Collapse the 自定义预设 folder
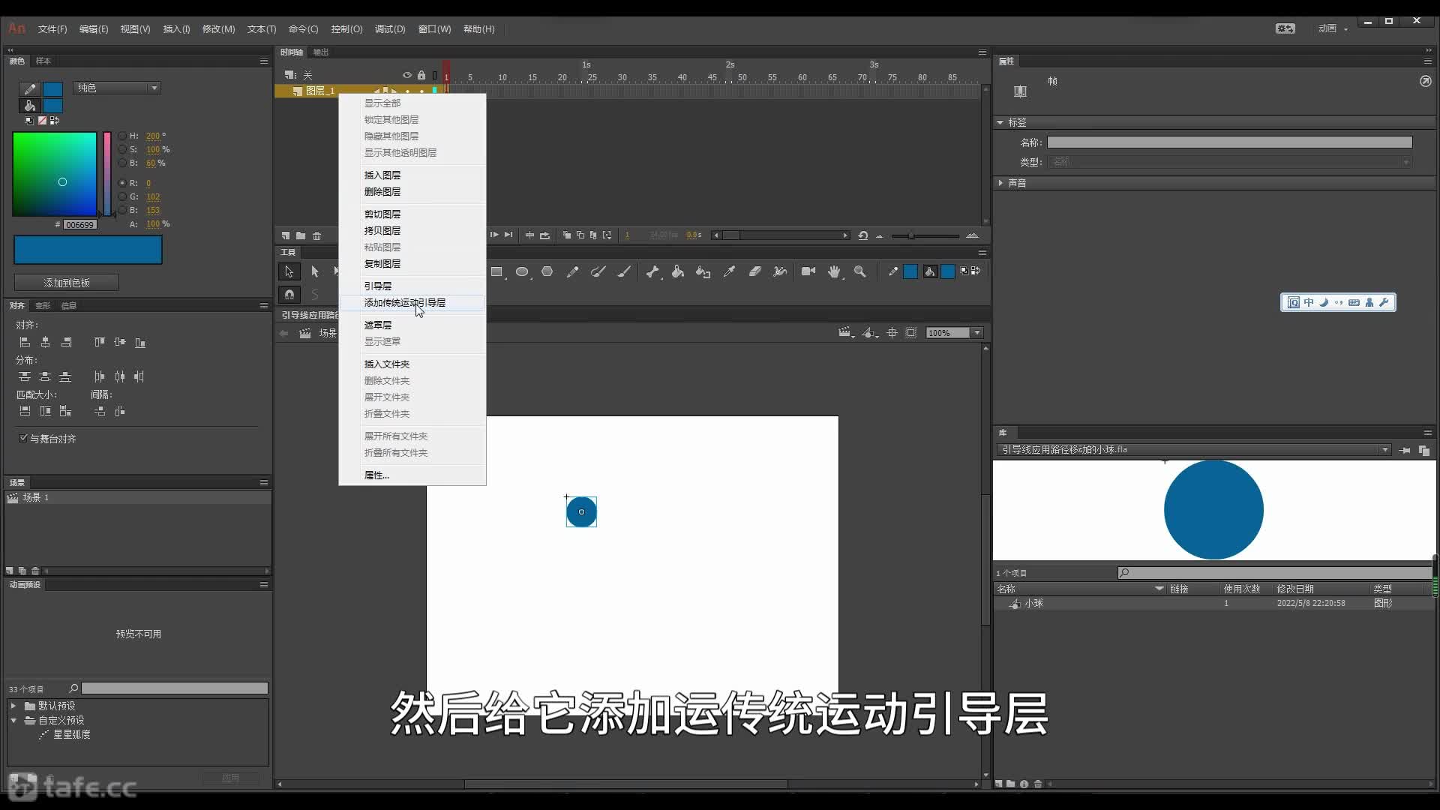 (x=13, y=720)
